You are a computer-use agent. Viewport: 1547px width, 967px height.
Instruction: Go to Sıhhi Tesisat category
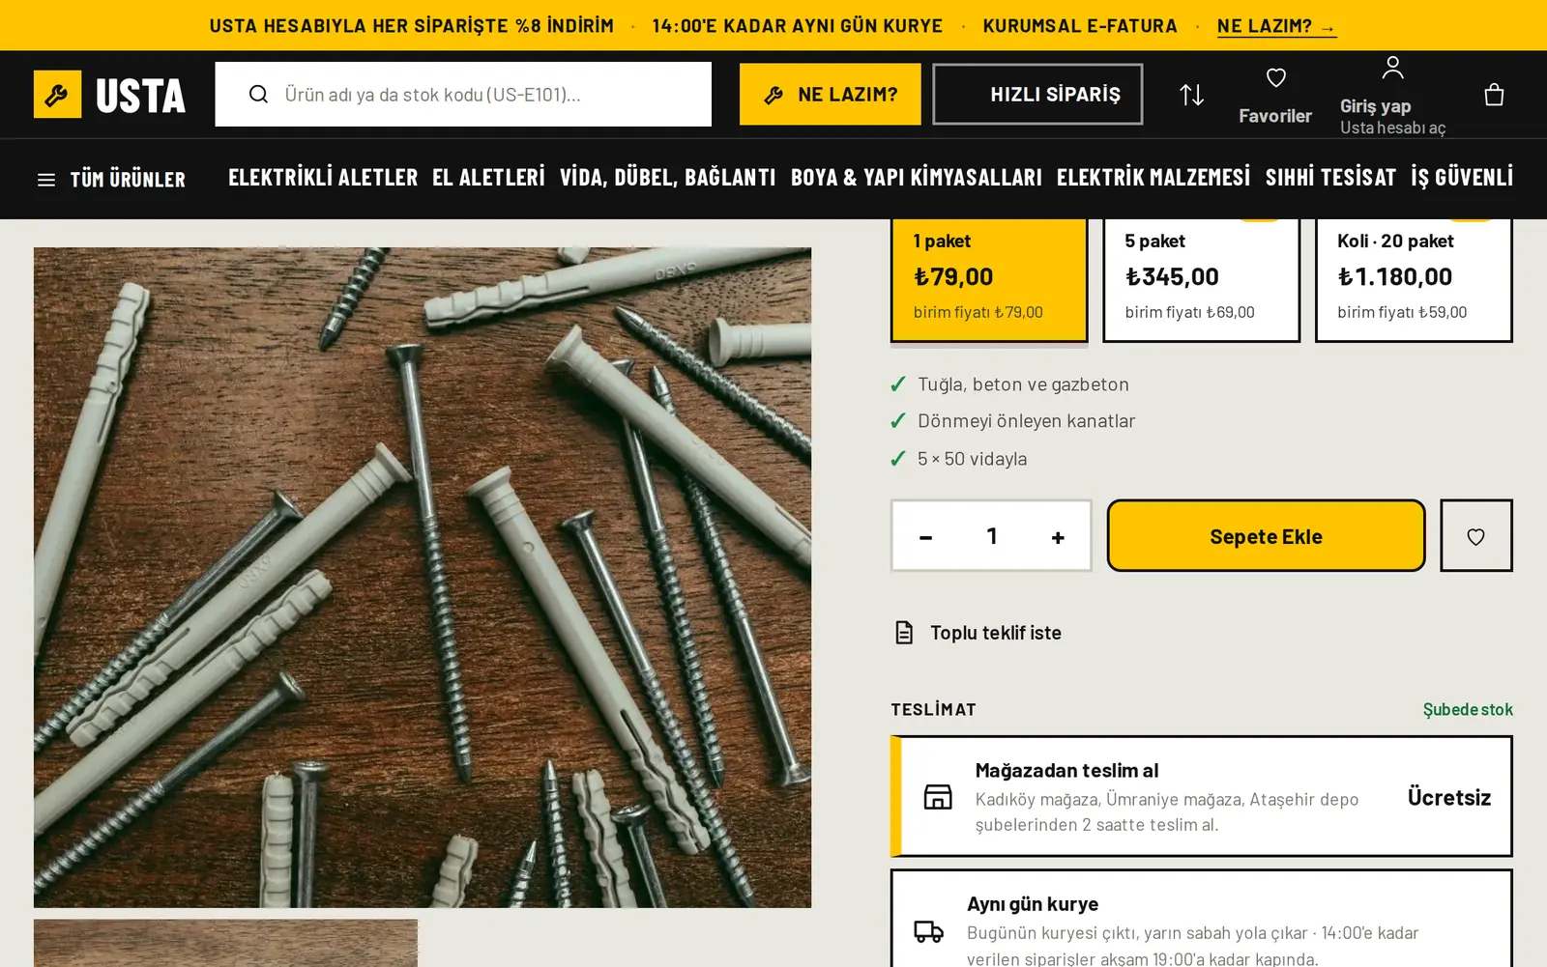click(x=1330, y=178)
